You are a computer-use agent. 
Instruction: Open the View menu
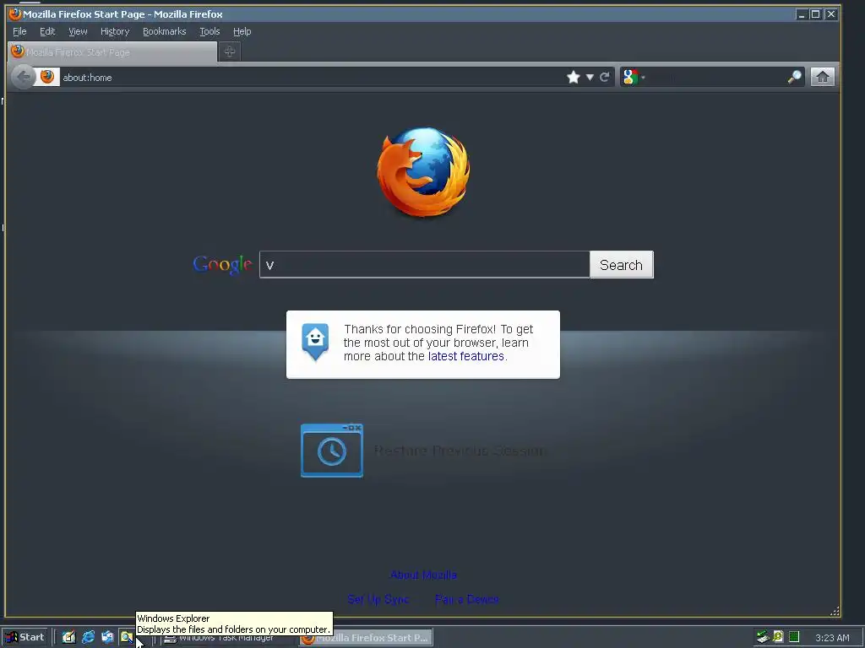point(78,31)
